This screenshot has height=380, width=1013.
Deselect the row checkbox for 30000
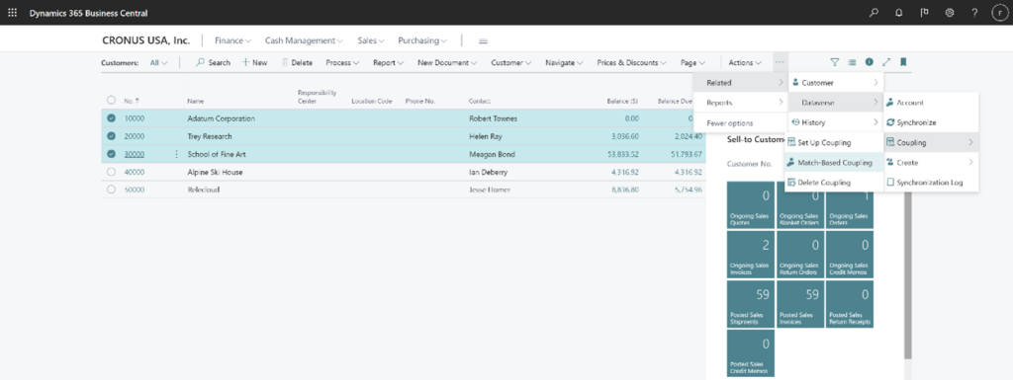pyautogui.click(x=111, y=154)
